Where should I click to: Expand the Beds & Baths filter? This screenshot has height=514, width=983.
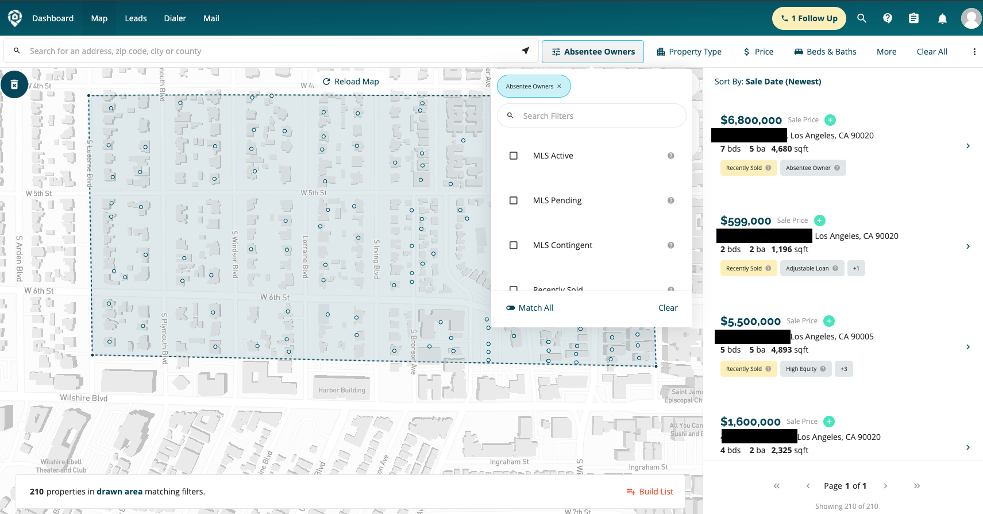point(825,52)
